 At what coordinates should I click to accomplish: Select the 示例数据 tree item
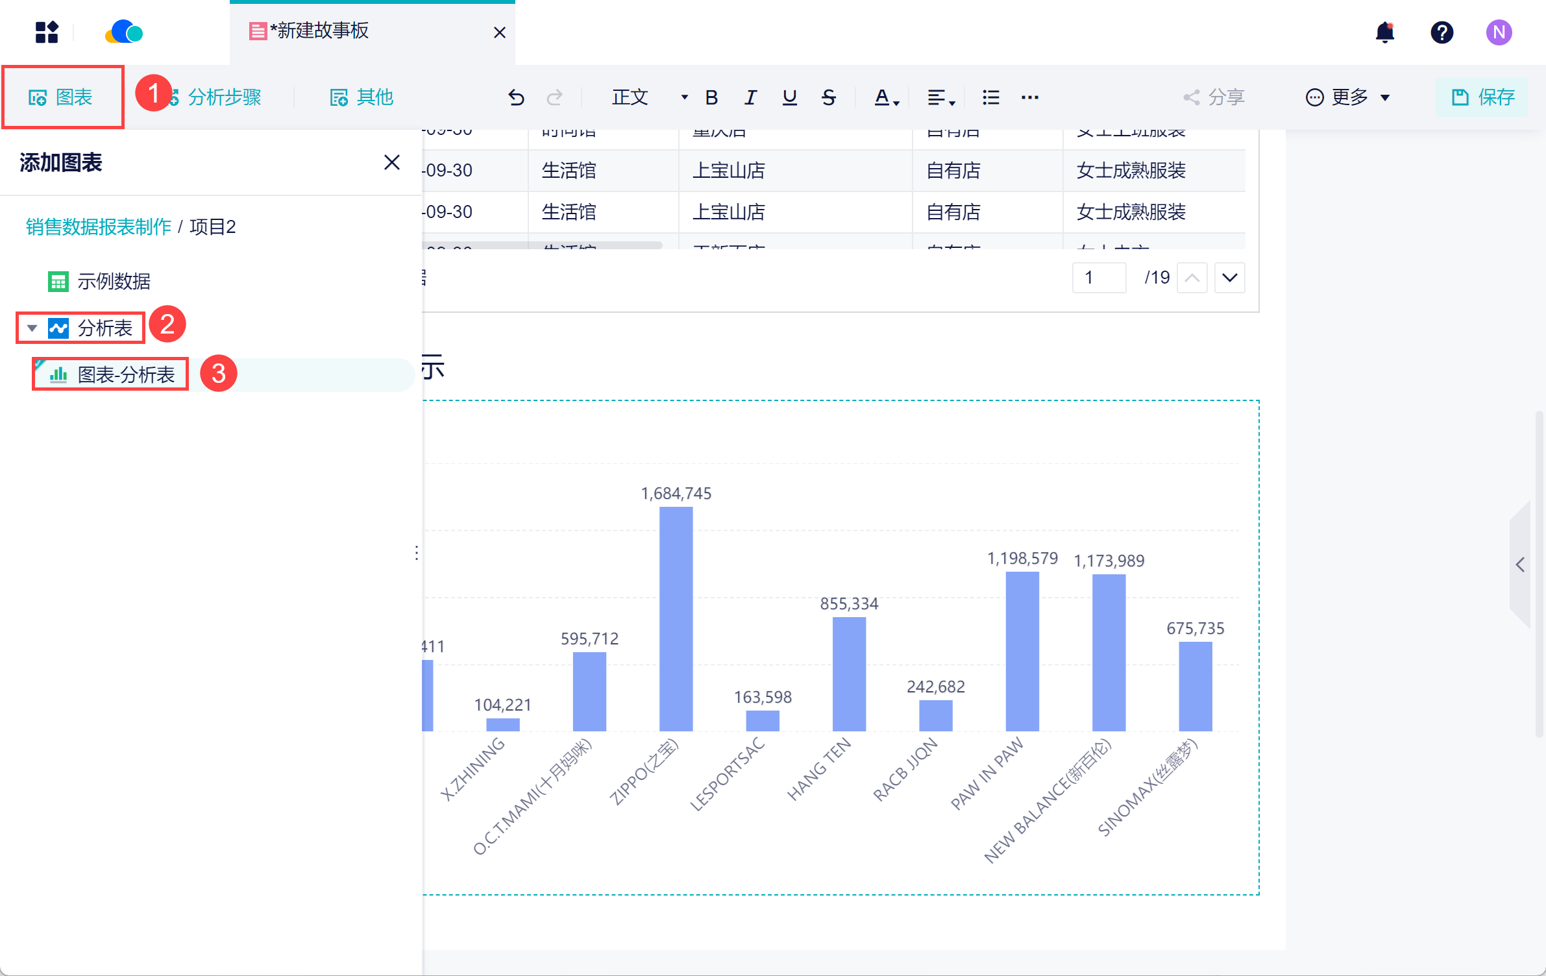click(99, 281)
